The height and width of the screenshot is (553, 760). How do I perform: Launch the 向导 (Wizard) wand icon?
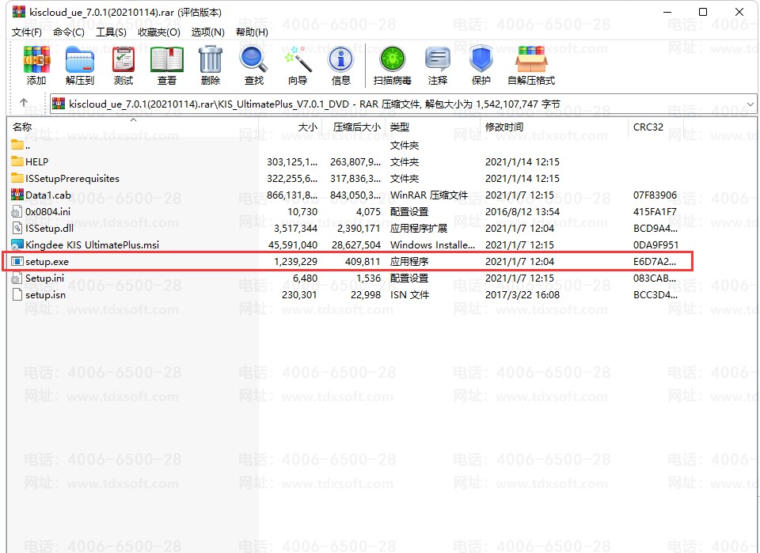(298, 65)
